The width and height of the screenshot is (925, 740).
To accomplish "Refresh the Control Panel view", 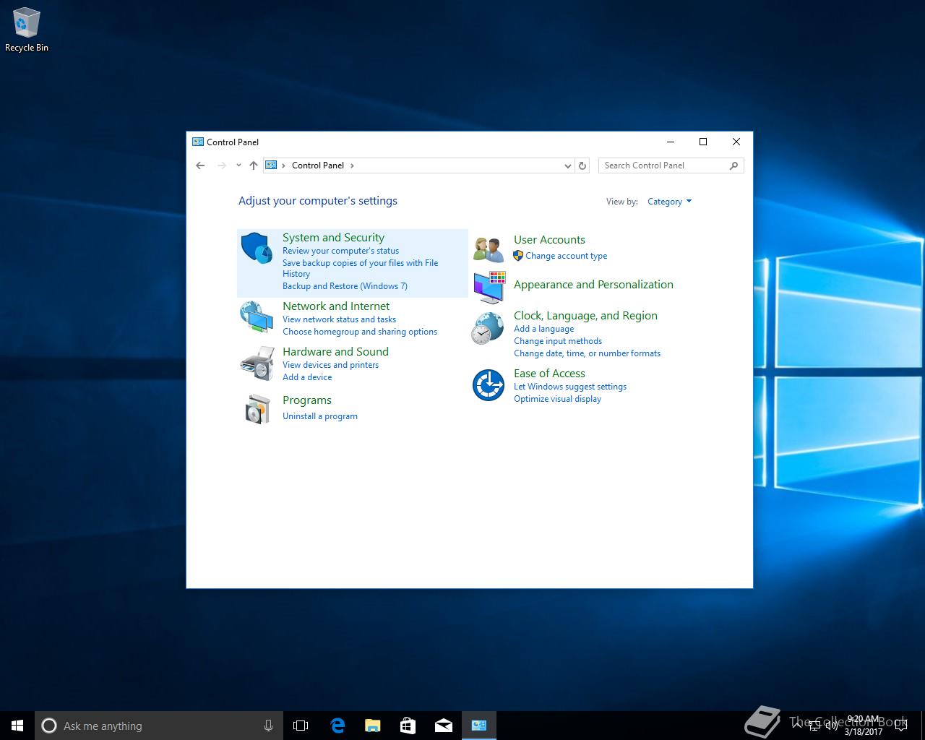I will pyautogui.click(x=582, y=165).
